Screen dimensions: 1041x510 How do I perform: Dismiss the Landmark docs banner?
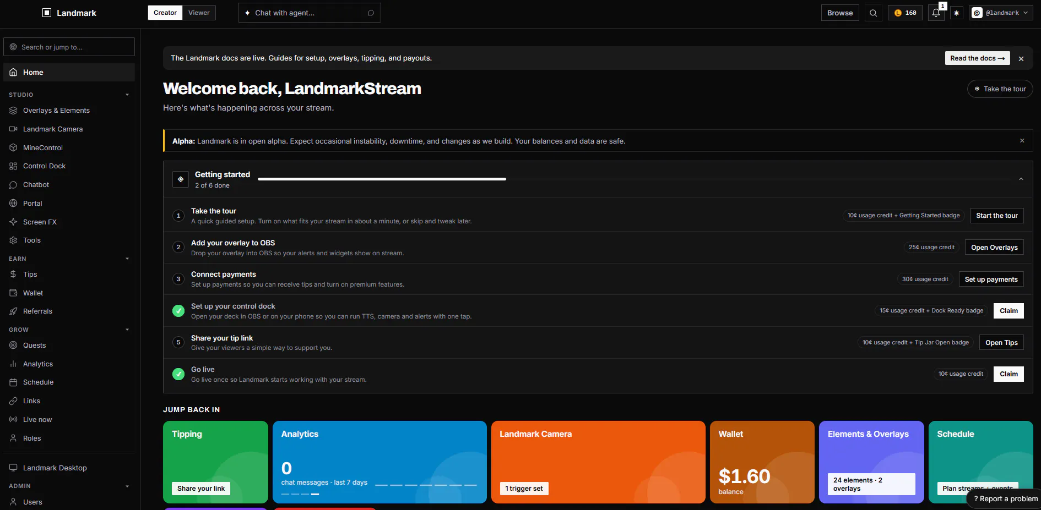pyautogui.click(x=1021, y=58)
